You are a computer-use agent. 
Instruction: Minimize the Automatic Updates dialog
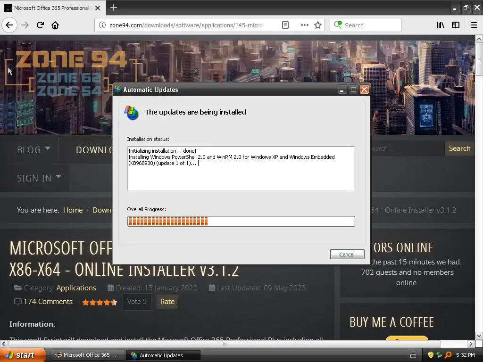coord(342,90)
